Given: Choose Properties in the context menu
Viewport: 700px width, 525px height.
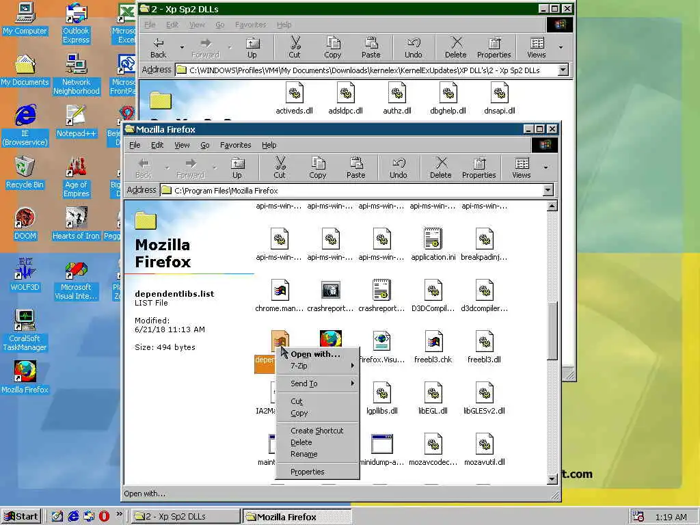Looking at the screenshot, I should [x=317, y=472].
